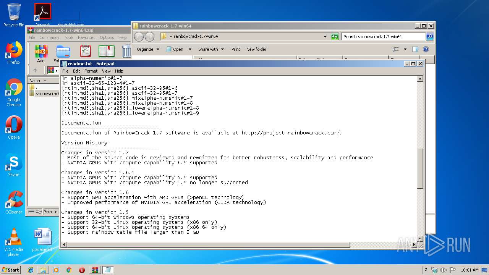Click Explorer help question mark icon
This screenshot has height=275, width=489.
426,49
